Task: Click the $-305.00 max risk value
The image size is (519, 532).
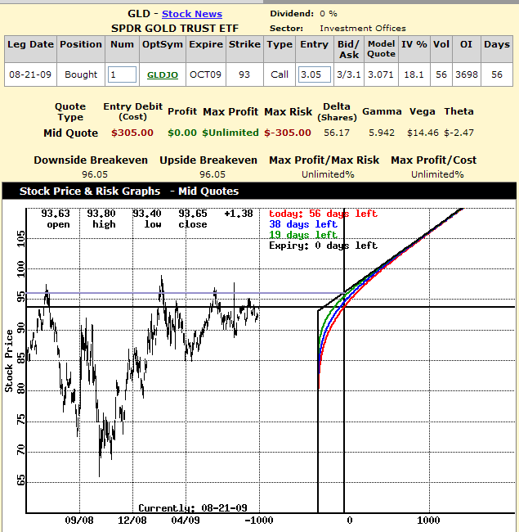Action: tap(288, 133)
